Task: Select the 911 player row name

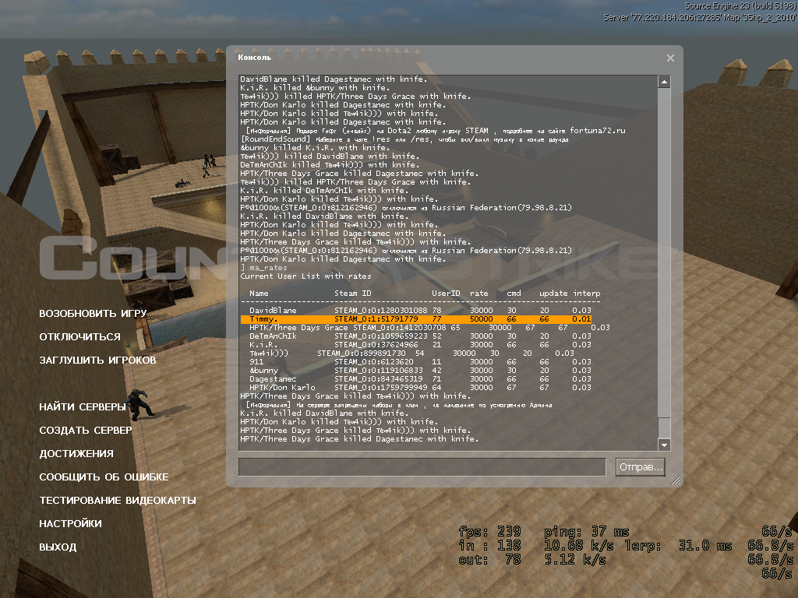Action: click(x=256, y=362)
